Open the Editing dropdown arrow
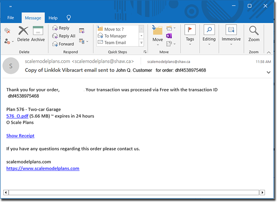 pos(209,44)
